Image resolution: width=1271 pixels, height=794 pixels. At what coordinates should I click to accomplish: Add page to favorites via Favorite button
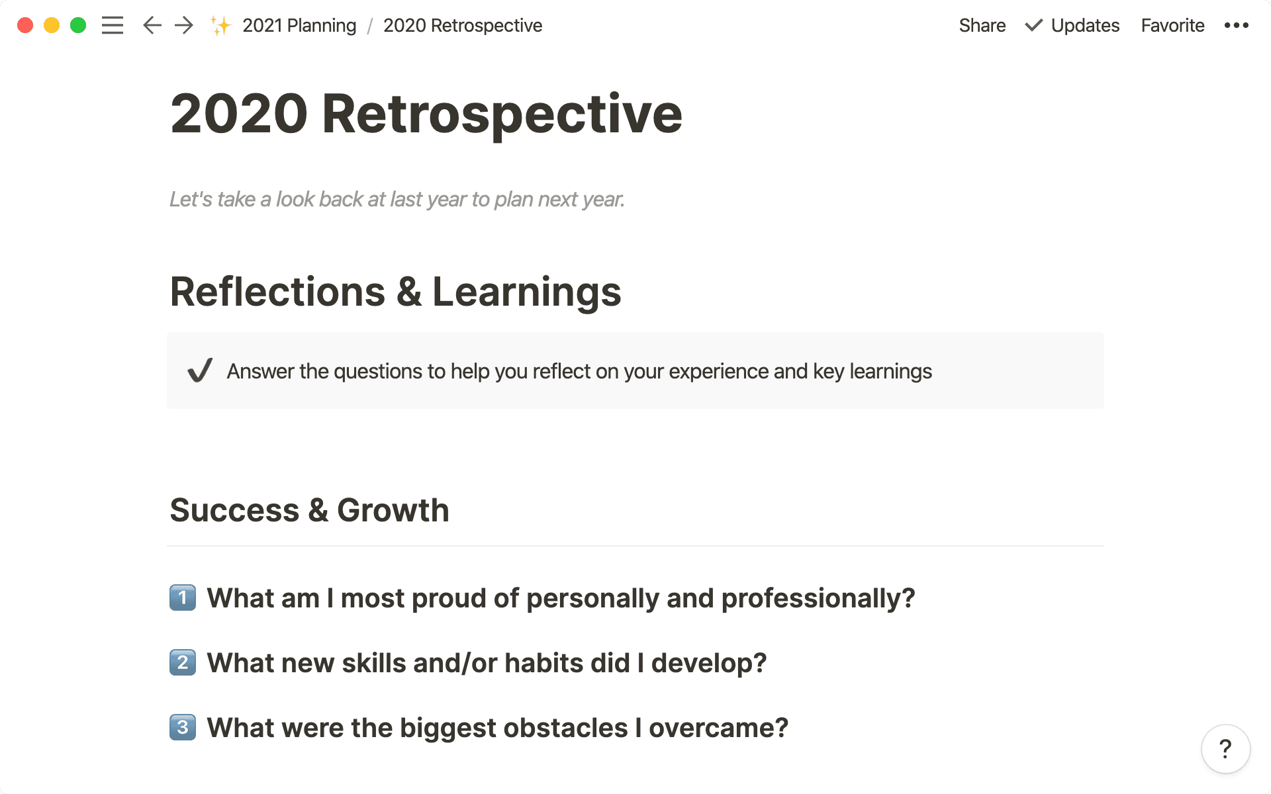1172,25
